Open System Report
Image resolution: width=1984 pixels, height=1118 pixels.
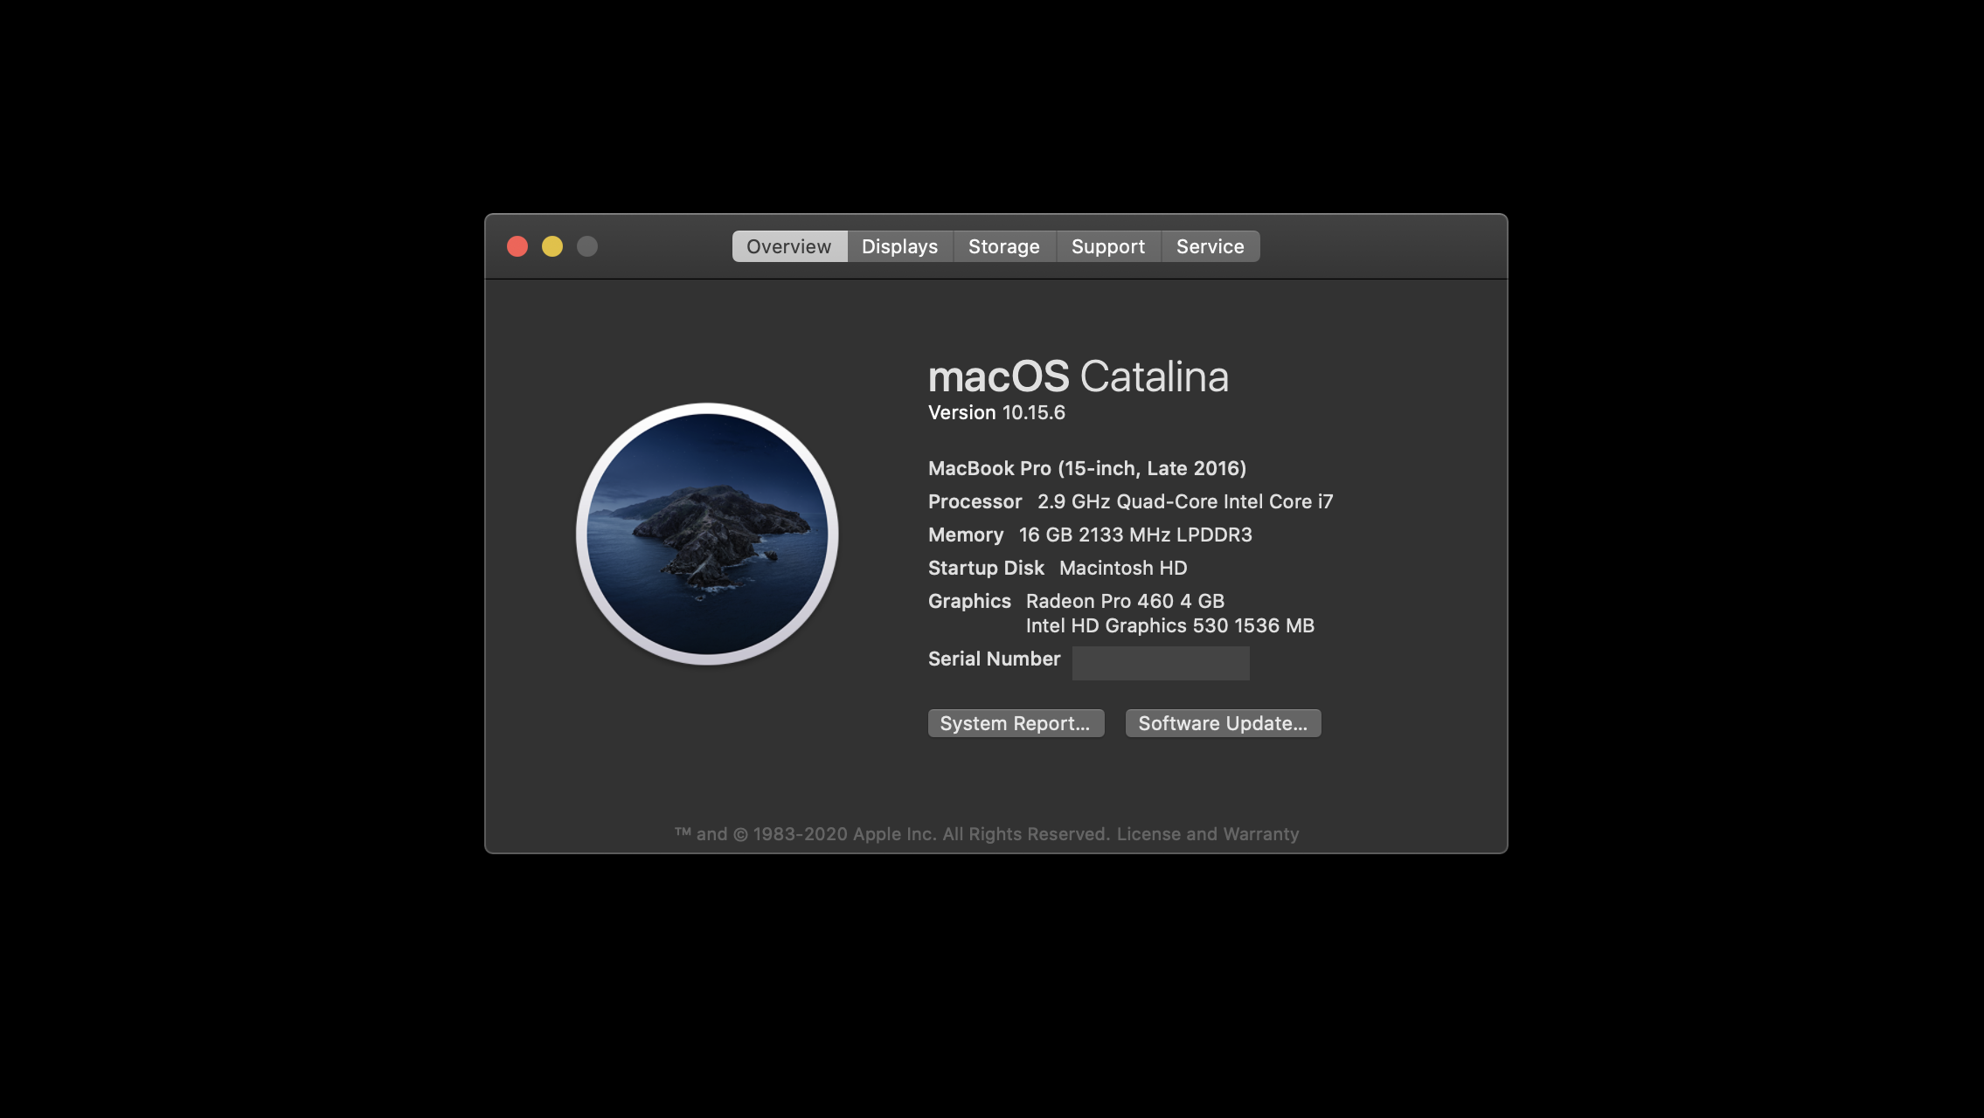tap(1014, 721)
